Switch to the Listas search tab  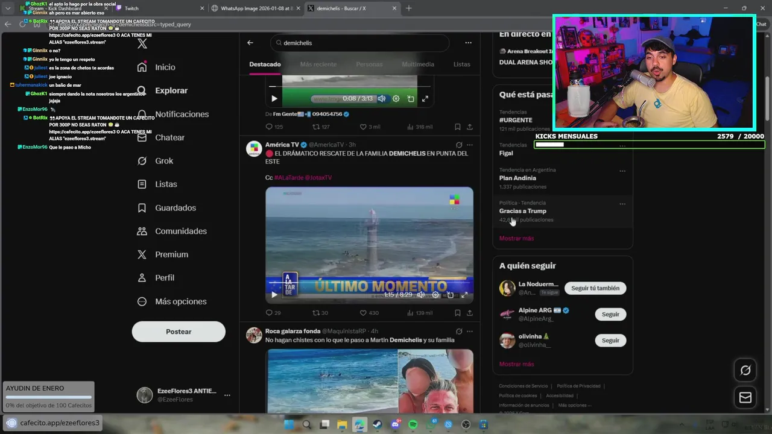pyautogui.click(x=462, y=64)
